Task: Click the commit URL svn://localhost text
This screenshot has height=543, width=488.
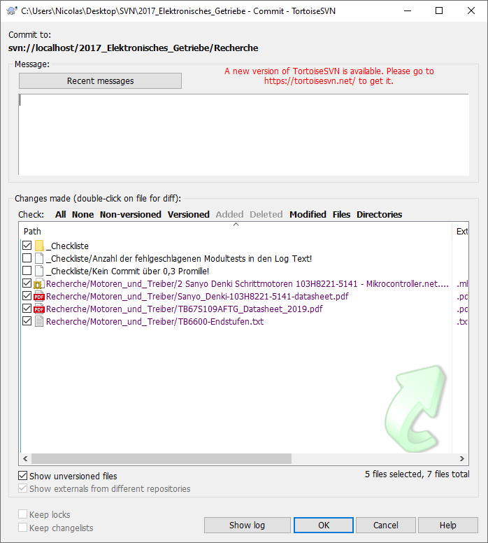Action: (133, 48)
